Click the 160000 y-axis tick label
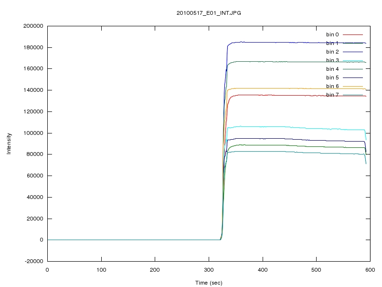The width and height of the screenshot is (382, 287). tap(33, 68)
